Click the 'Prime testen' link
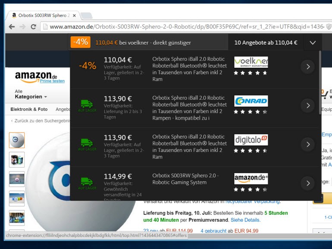Viewport: 332px width, 249px height. pyautogui.click(x=52, y=81)
